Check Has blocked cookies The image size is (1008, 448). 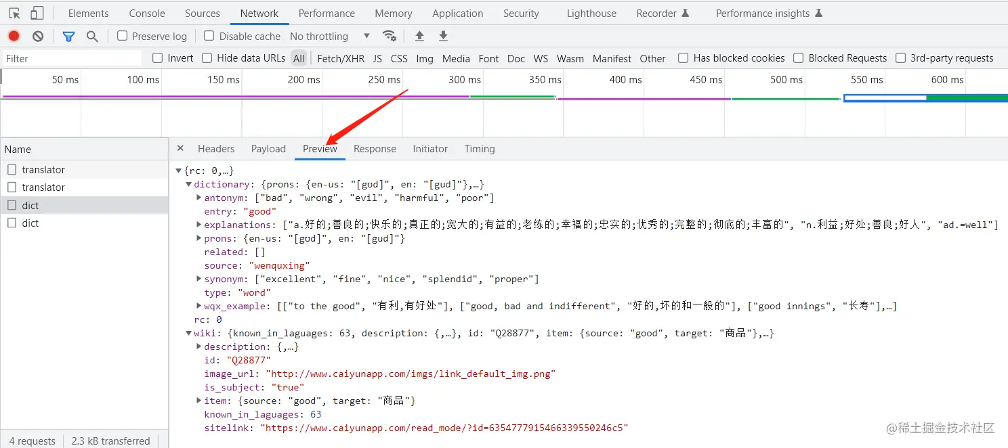[684, 58]
